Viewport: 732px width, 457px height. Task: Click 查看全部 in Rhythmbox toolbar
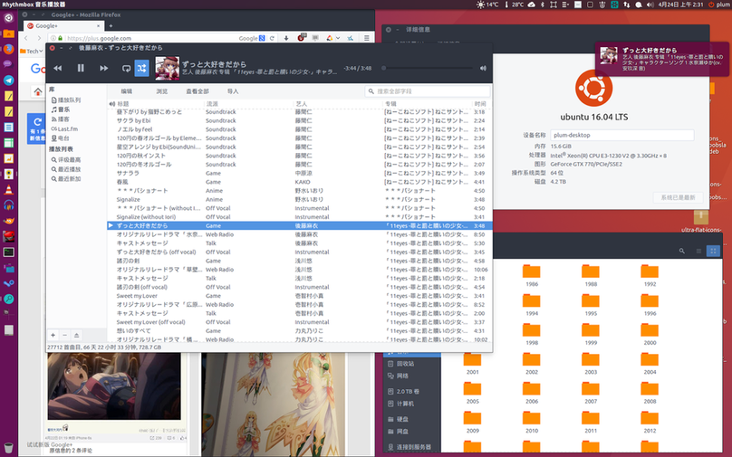(197, 91)
